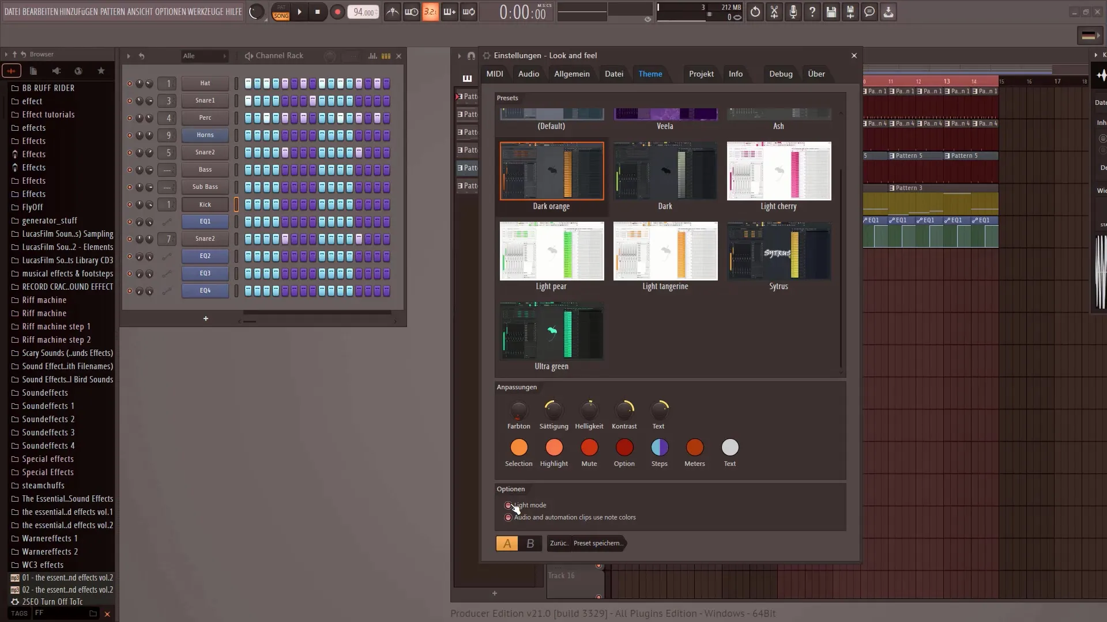
Task: Clear the browser search with red X
Action: [107, 614]
